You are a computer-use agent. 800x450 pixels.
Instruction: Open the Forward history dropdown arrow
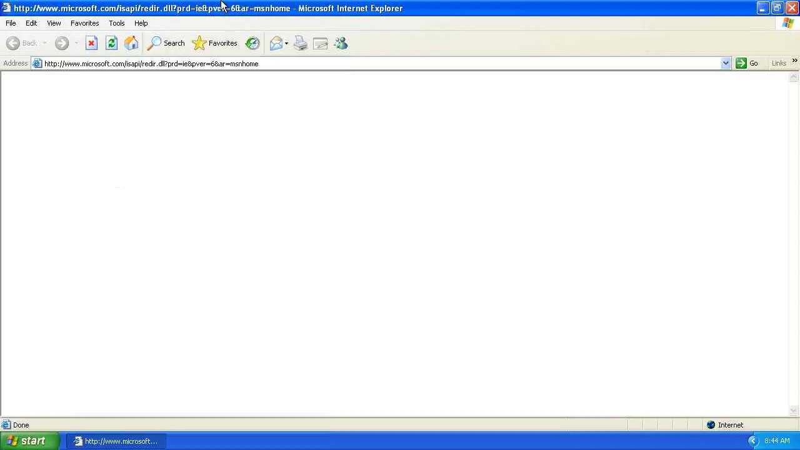pos(76,43)
